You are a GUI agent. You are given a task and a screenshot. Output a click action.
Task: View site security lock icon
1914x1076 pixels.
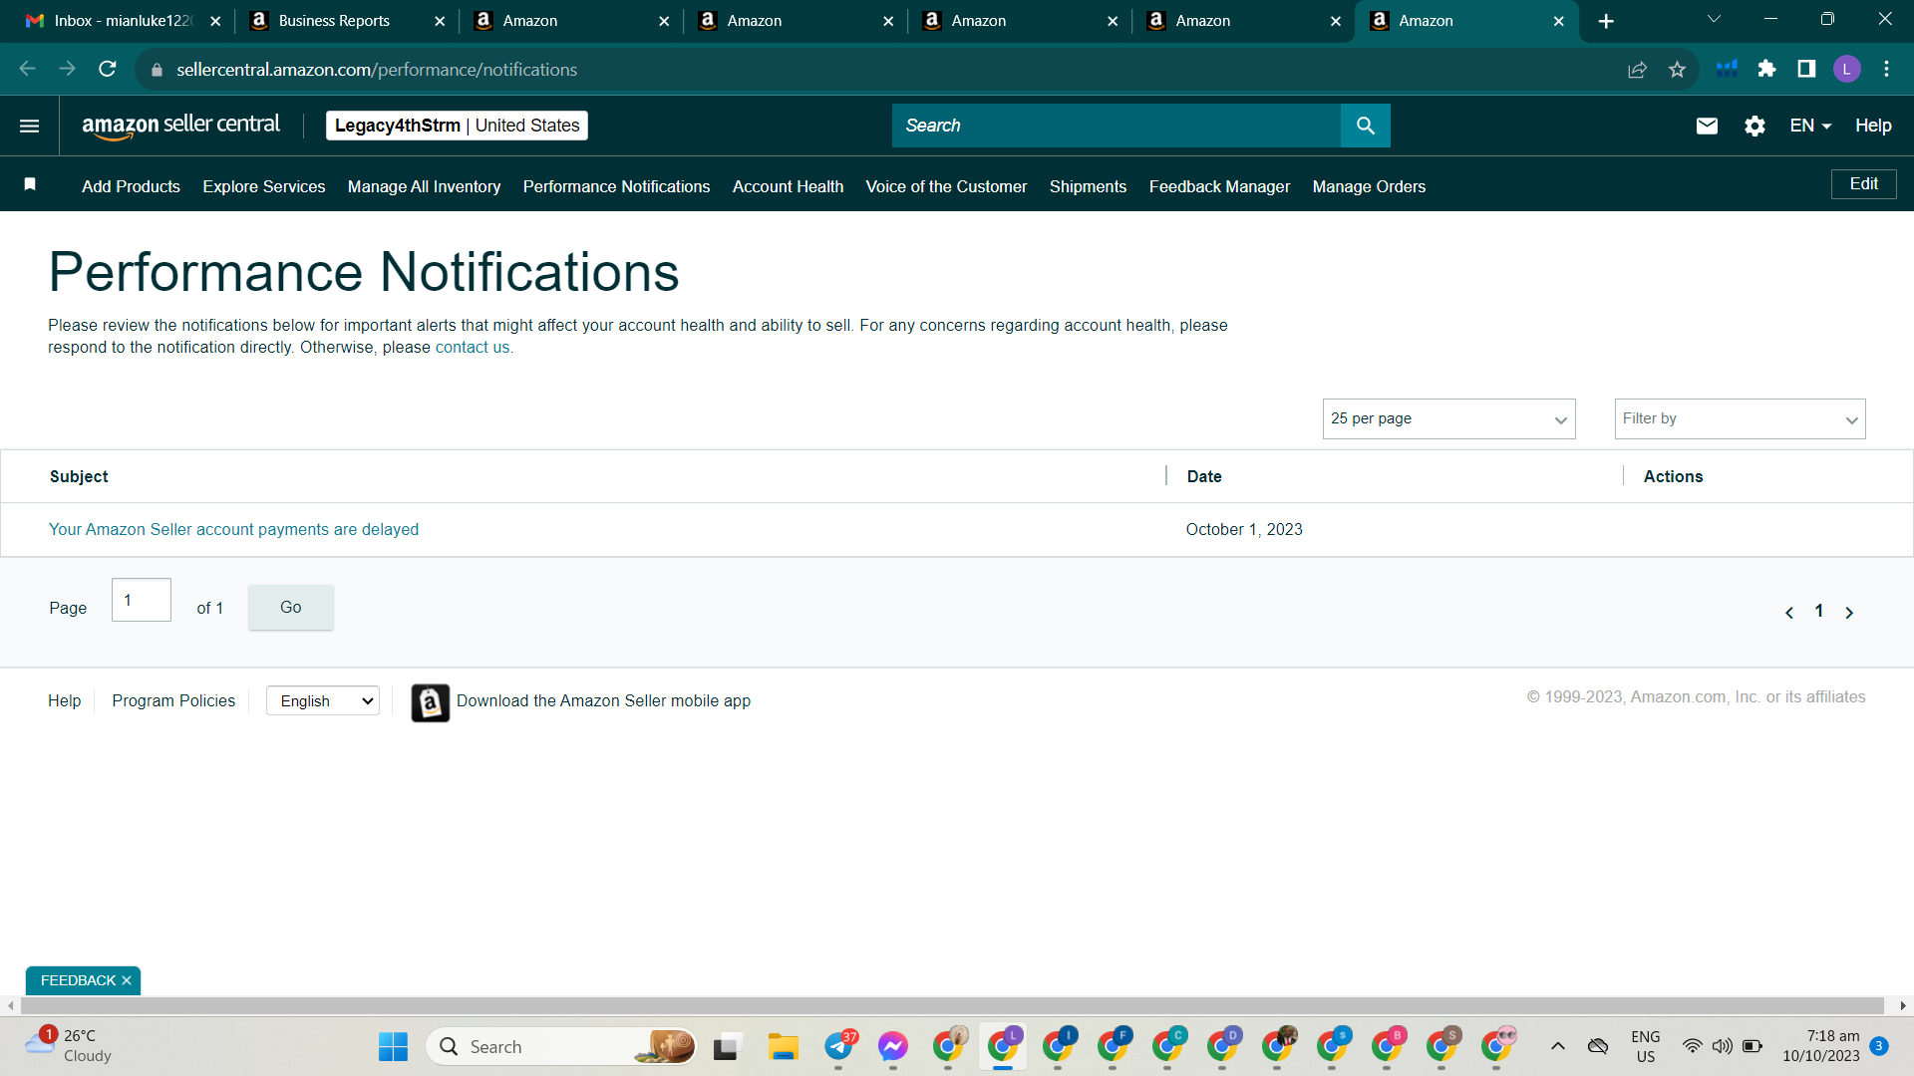tap(157, 70)
